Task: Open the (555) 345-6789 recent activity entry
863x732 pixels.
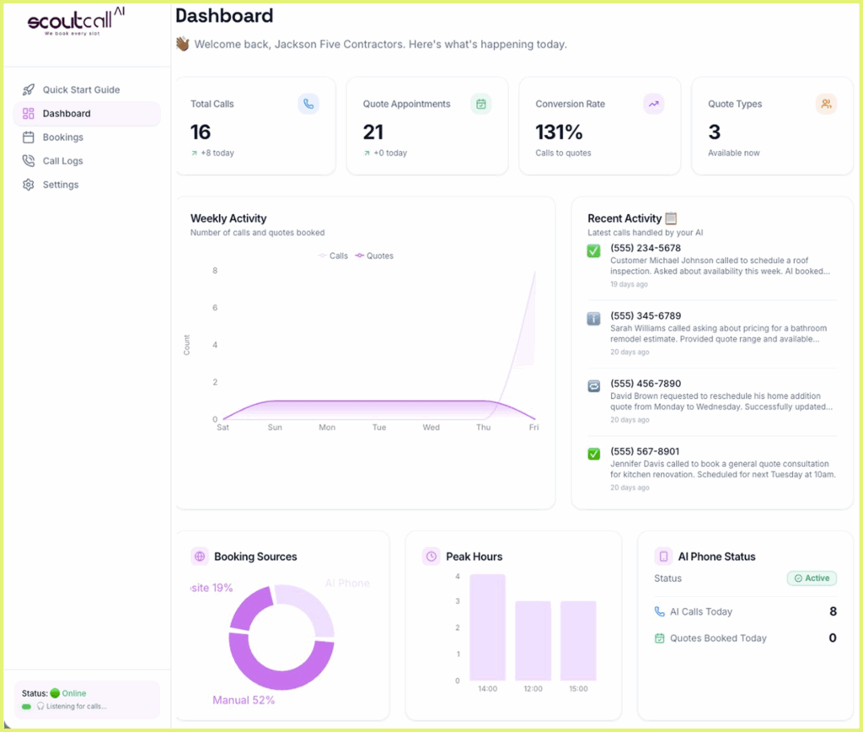Action: 711,333
